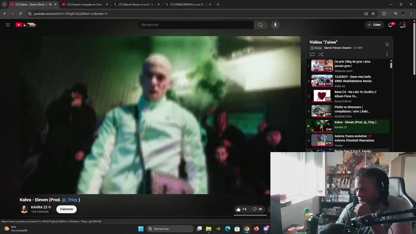
Task: Open the tab search dropdown arrow
Action: pos(4,5)
